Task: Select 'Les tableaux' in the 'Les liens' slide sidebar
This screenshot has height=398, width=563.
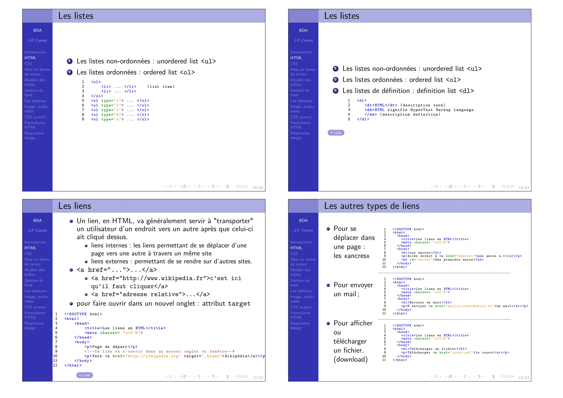Action: (x=35, y=291)
